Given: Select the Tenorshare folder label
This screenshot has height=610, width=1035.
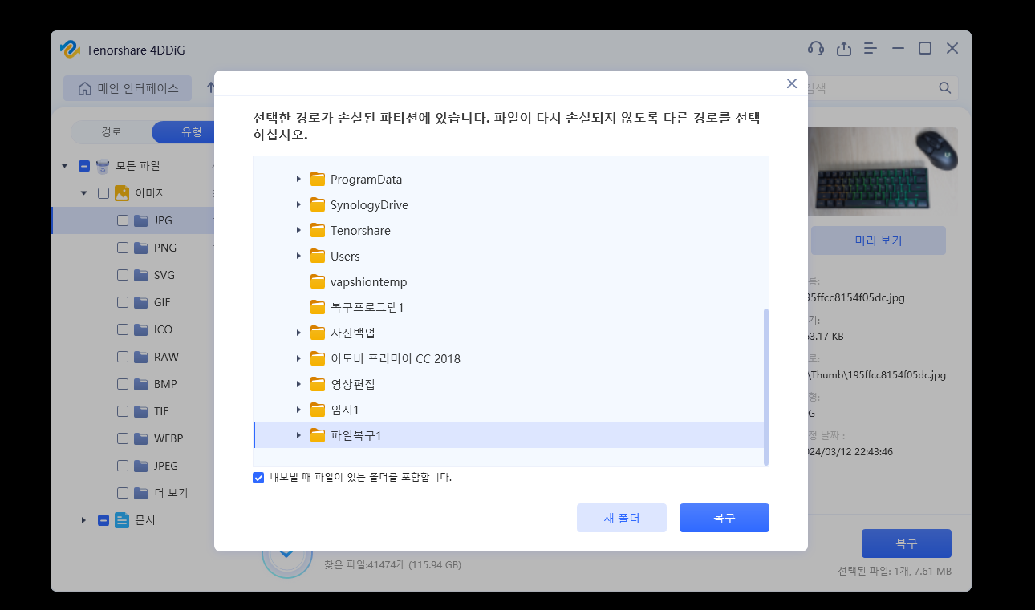Looking at the screenshot, I should coord(360,231).
